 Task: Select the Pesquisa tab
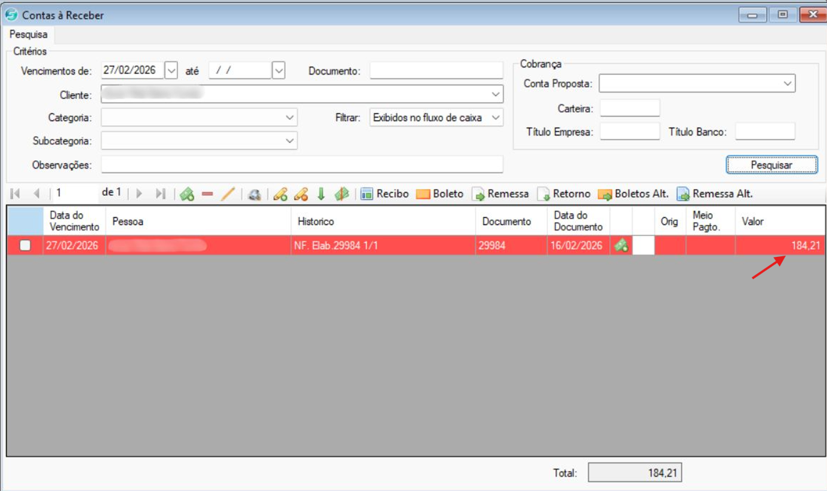click(x=28, y=35)
